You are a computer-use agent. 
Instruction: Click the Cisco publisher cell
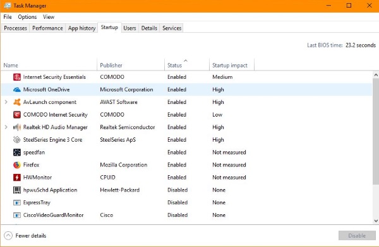pyautogui.click(x=106, y=215)
